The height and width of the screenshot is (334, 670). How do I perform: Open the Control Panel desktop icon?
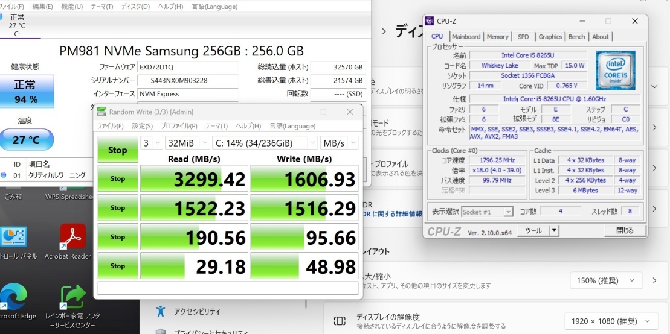coord(15,242)
